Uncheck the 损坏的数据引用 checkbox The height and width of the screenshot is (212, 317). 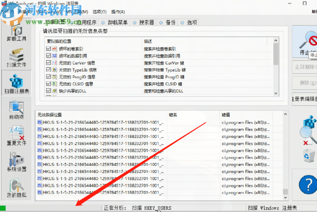click(48, 56)
